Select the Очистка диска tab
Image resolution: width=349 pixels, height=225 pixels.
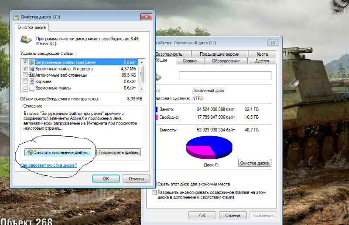(31, 27)
